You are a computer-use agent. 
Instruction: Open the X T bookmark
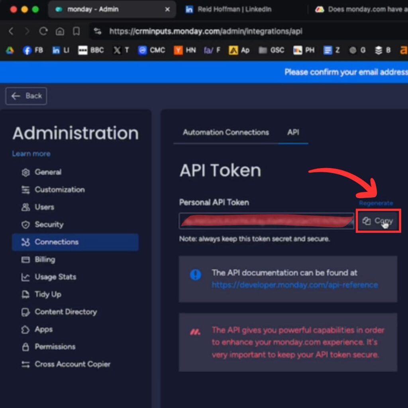(121, 50)
